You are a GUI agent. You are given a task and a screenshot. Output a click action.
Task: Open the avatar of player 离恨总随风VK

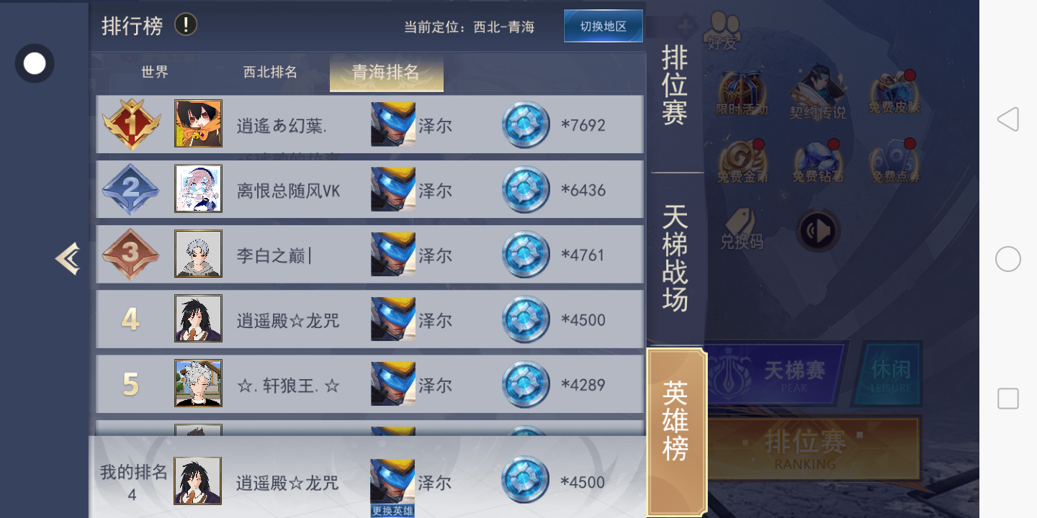pyautogui.click(x=198, y=188)
